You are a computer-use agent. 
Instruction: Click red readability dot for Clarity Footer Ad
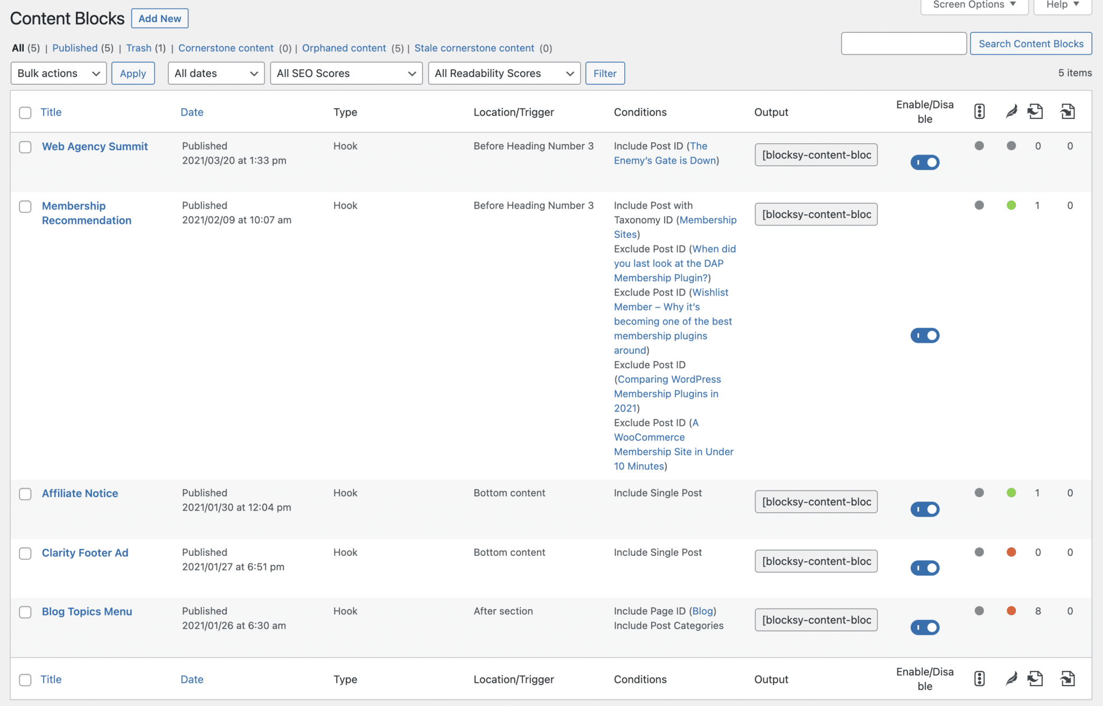point(1011,552)
